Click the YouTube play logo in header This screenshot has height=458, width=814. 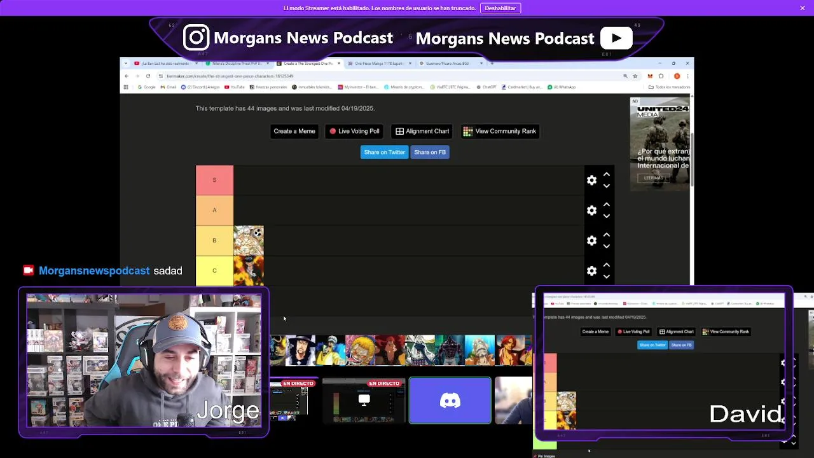coord(616,38)
